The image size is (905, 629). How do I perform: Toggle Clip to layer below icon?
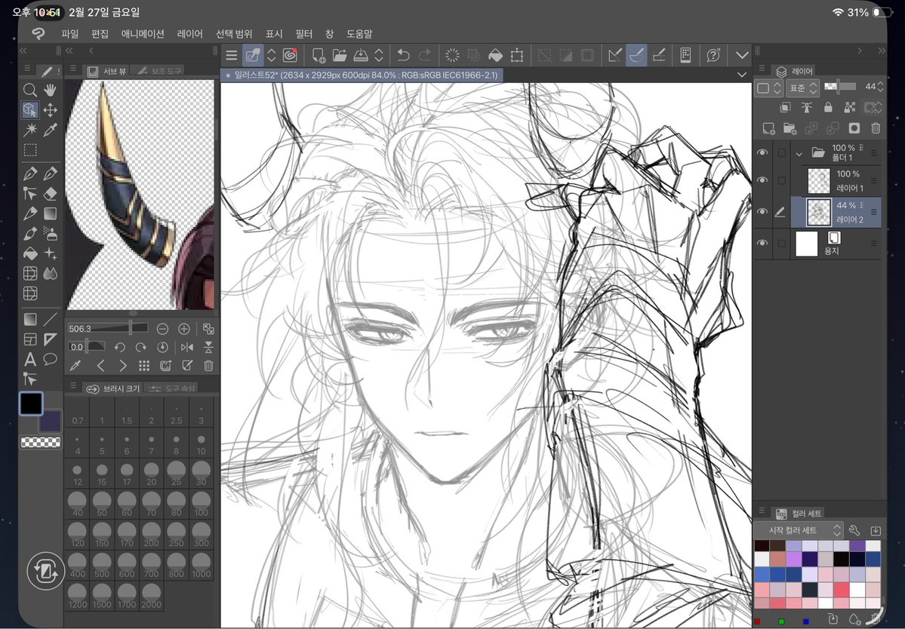786,107
